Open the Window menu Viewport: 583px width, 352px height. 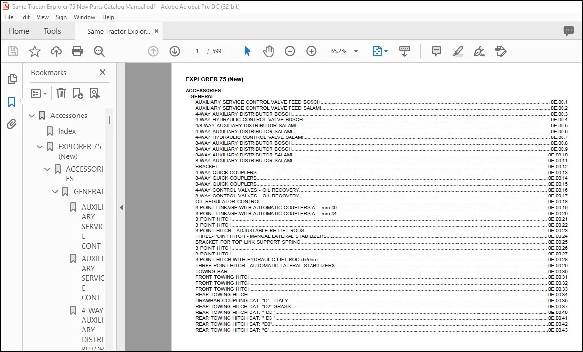coord(84,17)
